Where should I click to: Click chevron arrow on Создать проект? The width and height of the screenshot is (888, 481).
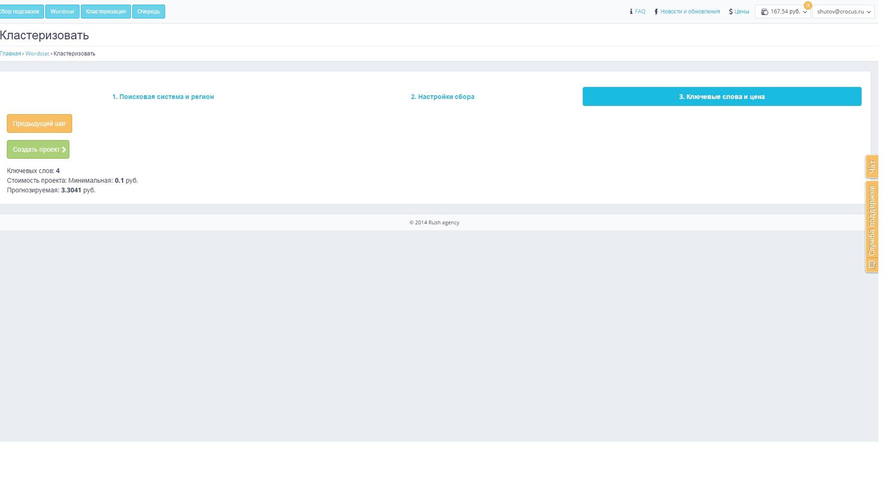coord(64,150)
